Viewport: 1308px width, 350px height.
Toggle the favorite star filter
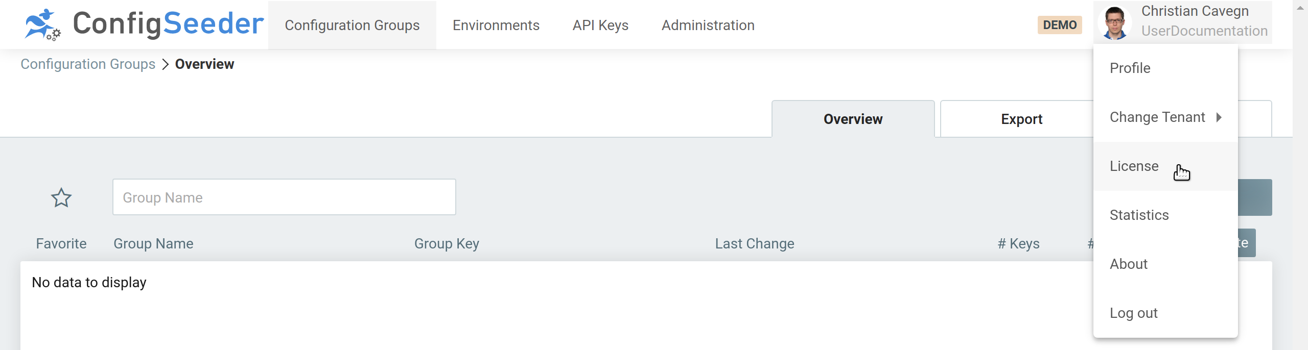pos(61,197)
